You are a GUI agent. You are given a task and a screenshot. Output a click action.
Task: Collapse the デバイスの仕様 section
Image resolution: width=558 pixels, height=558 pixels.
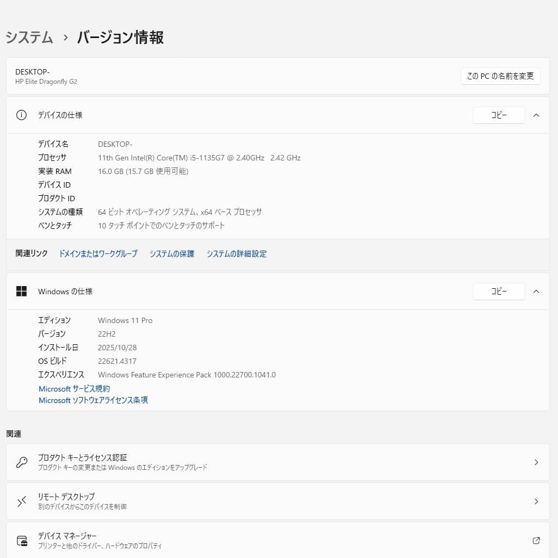coord(536,115)
